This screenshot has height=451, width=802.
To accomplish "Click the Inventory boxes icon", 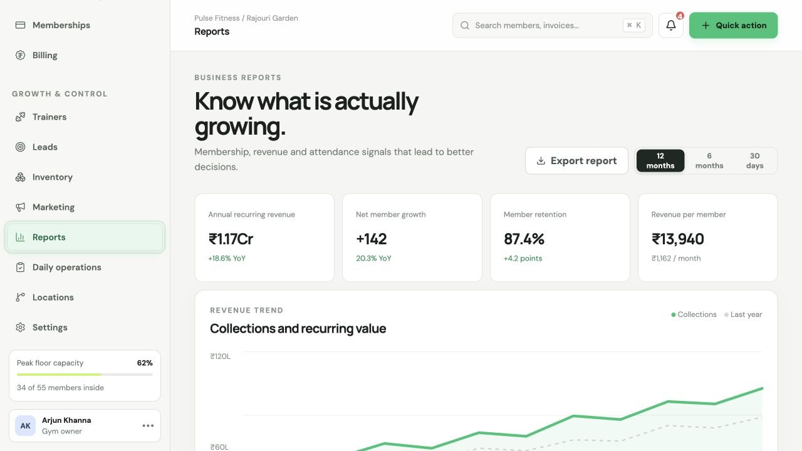I will pyautogui.click(x=20, y=177).
